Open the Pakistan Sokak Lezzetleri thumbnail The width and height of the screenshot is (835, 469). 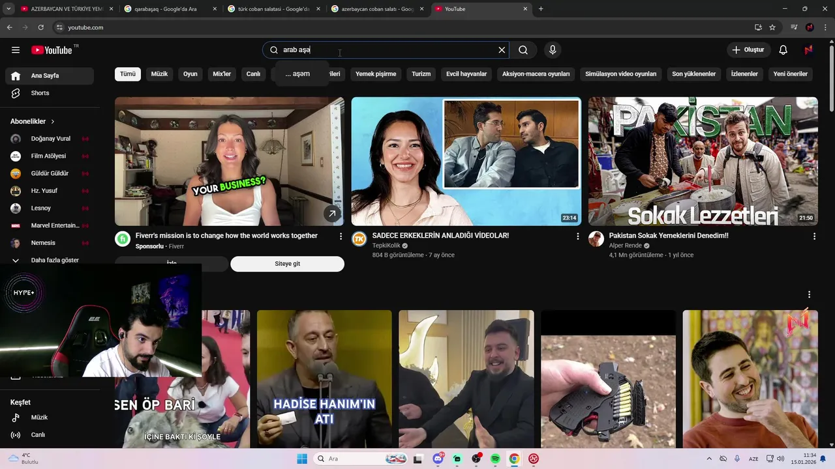pyautogui.click(x=703, y=162)
